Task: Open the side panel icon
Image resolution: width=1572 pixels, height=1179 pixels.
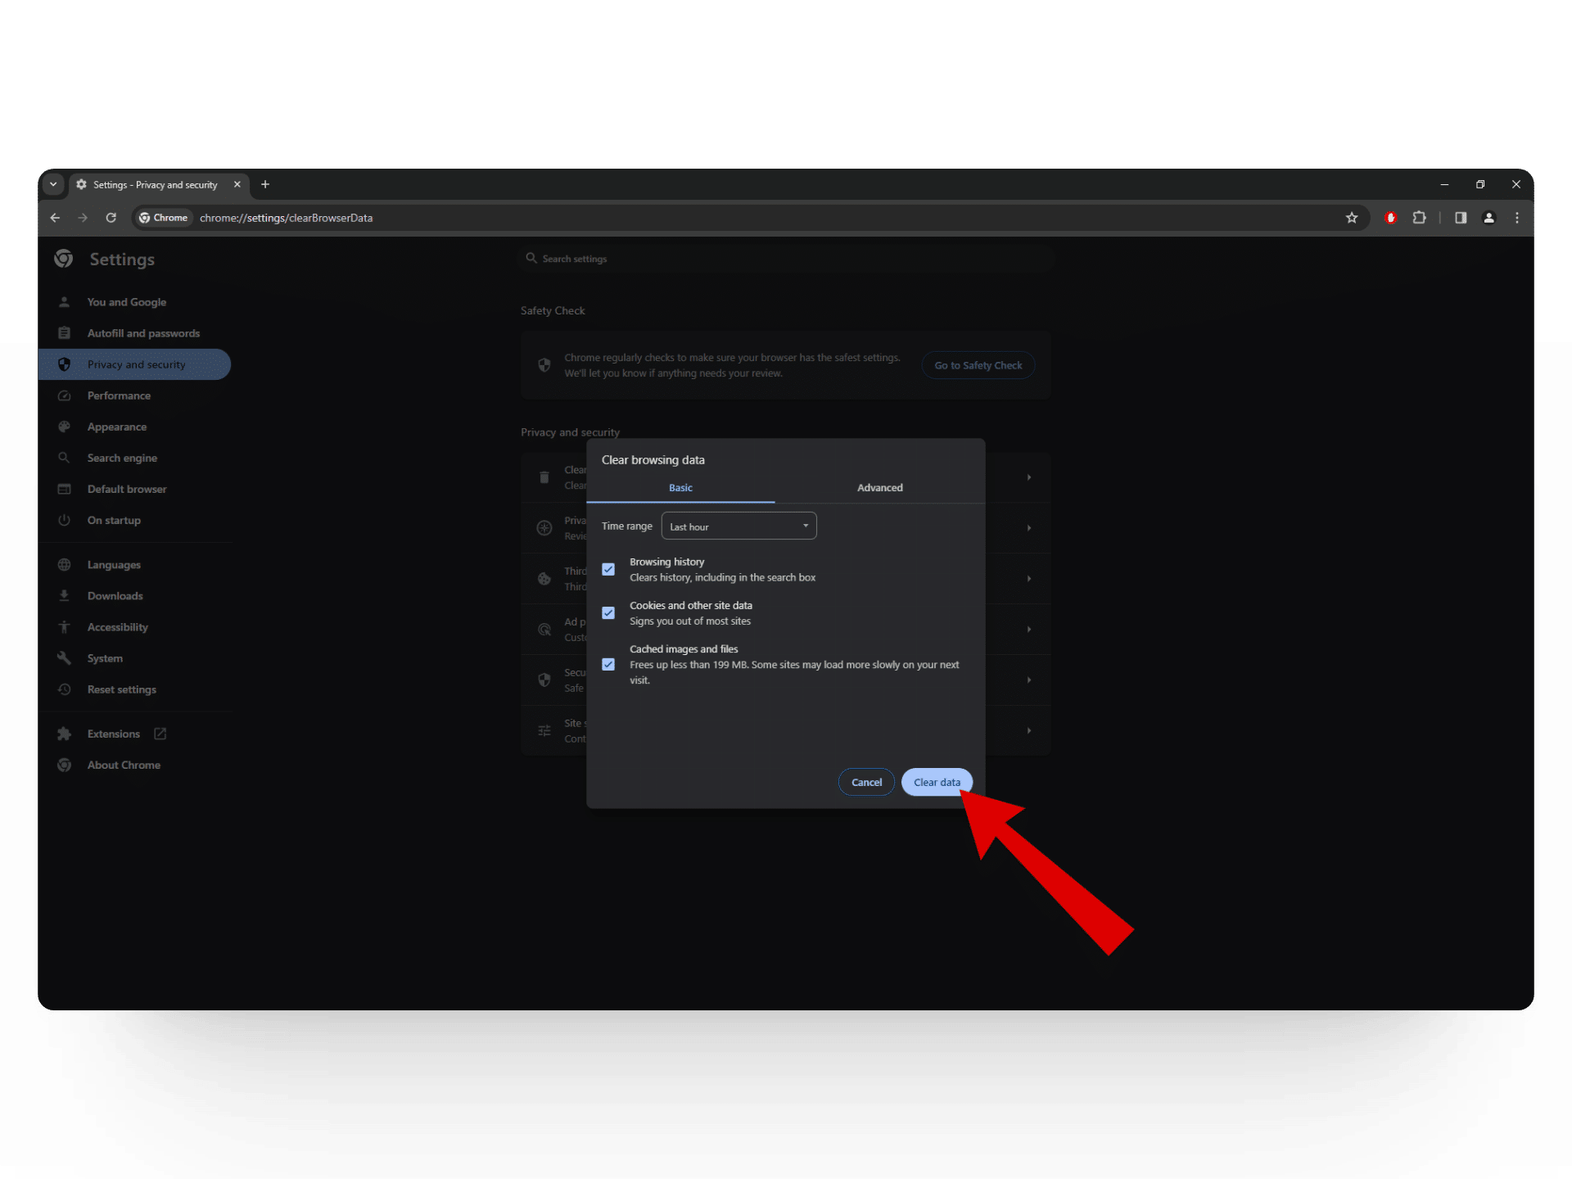Action: [x=1460, y=218]
